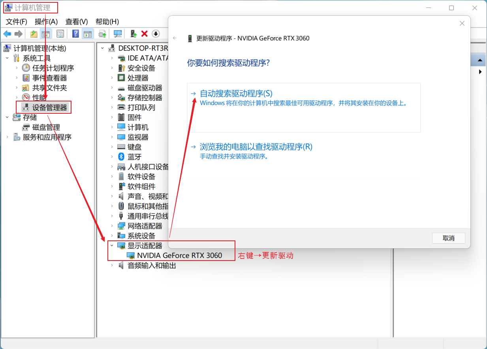Select the IDE ATA/ATA controllers row

point(148,58)
